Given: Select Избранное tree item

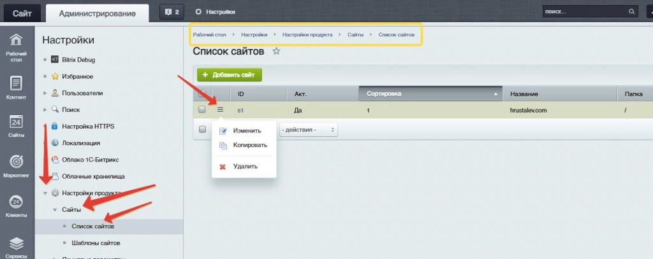Looking at the screenshot, I should 77,76.
